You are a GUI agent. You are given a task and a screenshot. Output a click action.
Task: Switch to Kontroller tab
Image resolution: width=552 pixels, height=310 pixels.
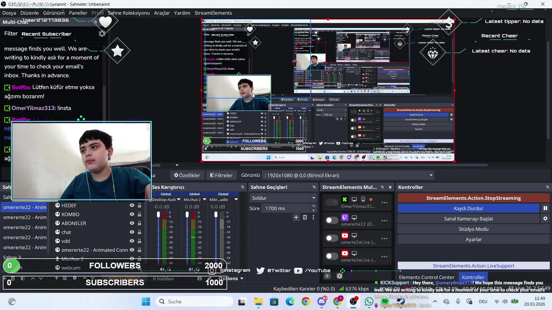tap(473, 277)
